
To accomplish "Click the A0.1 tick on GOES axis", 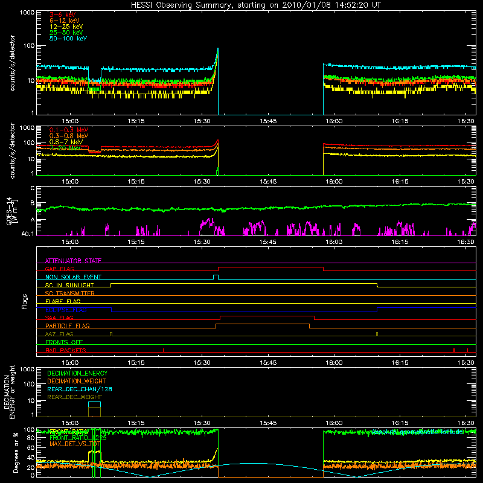I will [x=28, y=234].
